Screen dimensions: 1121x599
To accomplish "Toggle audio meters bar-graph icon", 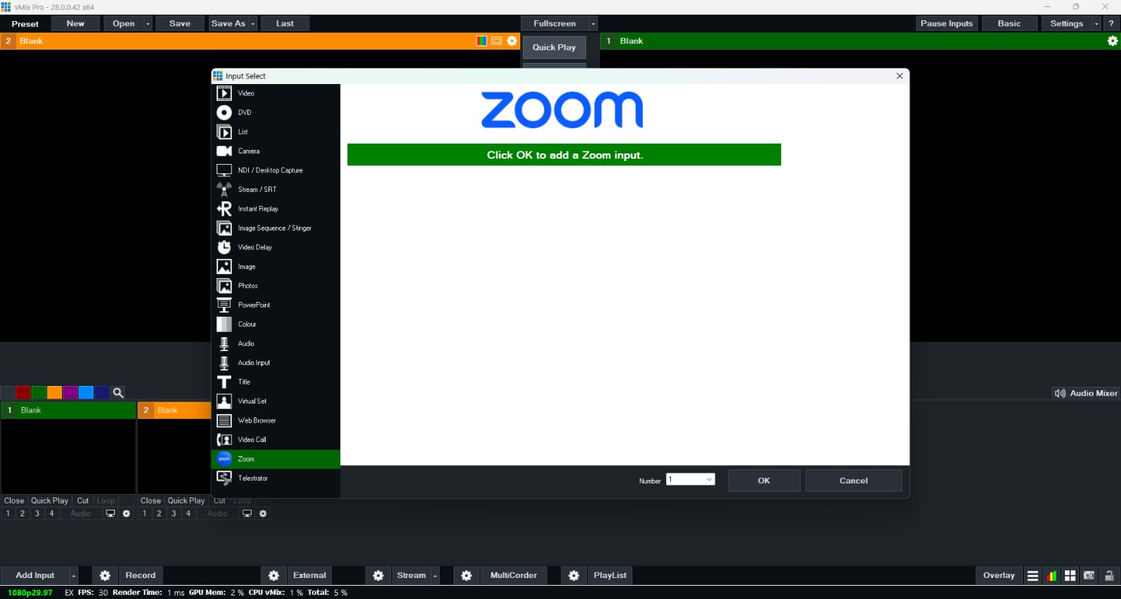I will click(1052, 576).
